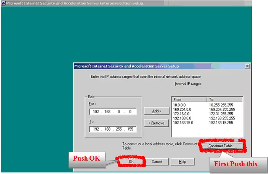Close the ISA Server Setup dialog
Screen dimensions: 268x174
(x=247, y=66)
